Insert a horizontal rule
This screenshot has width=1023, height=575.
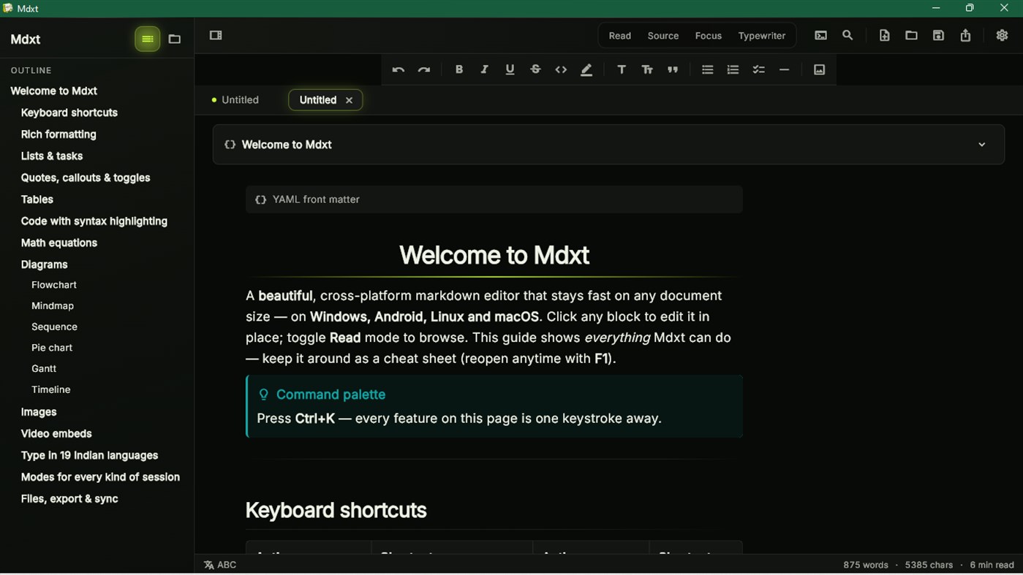point(784,70)
